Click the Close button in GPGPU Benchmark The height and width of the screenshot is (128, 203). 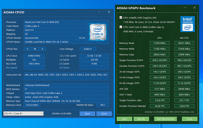[189, 119]
